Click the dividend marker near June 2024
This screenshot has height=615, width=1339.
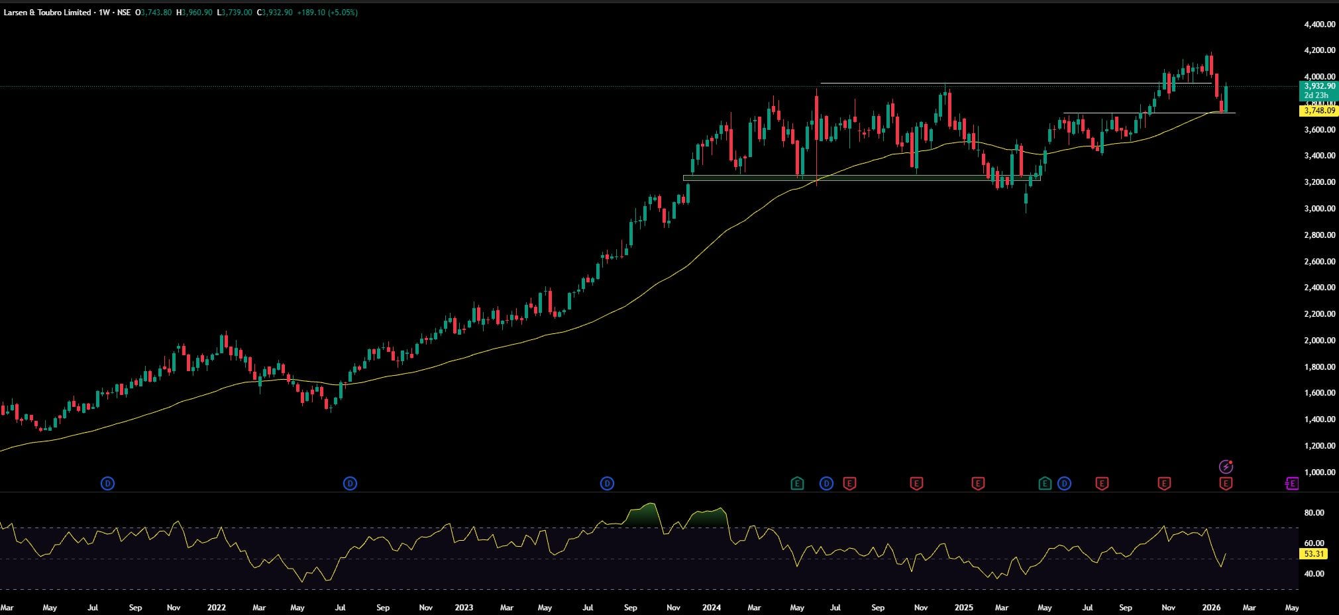pyautogui.click(x=826, y=484)
